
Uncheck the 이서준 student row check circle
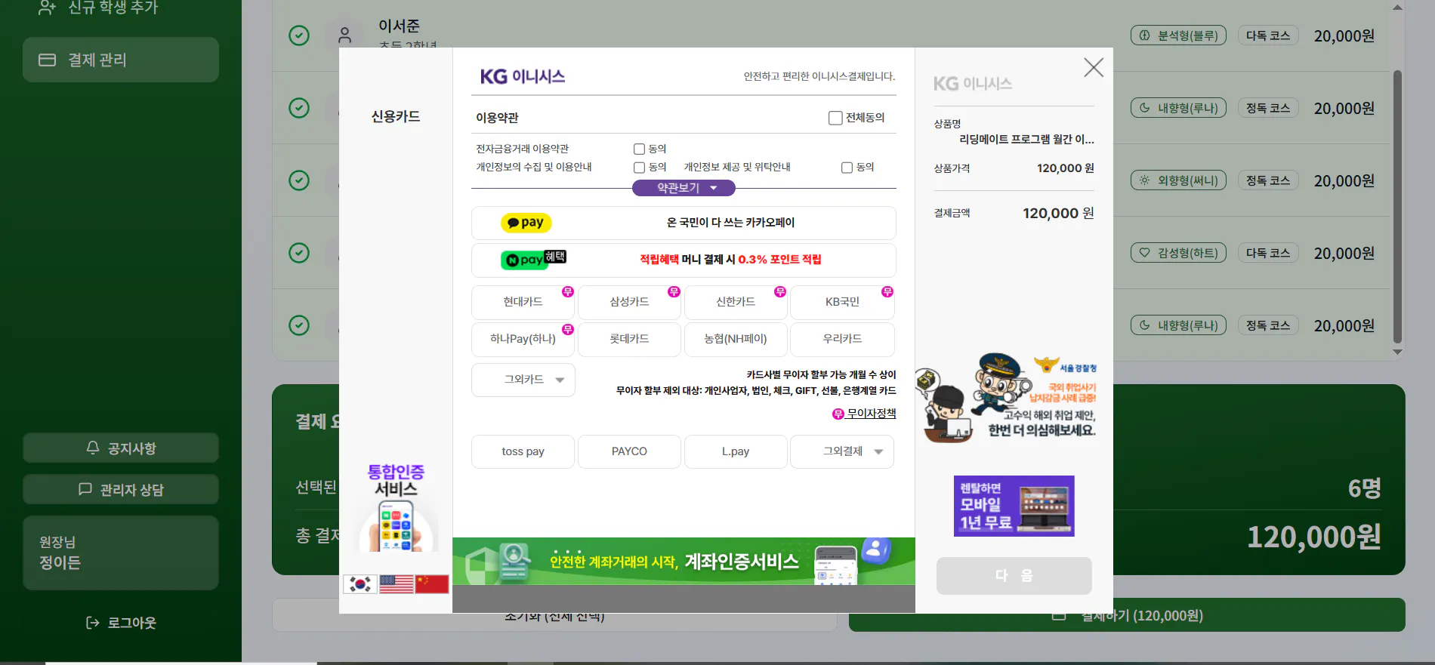tap(299, 35)
